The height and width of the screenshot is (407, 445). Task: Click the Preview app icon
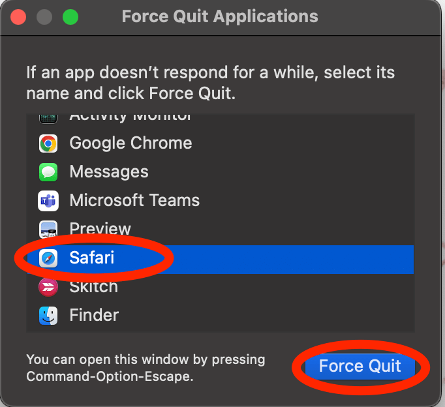(x=48, y=230)
